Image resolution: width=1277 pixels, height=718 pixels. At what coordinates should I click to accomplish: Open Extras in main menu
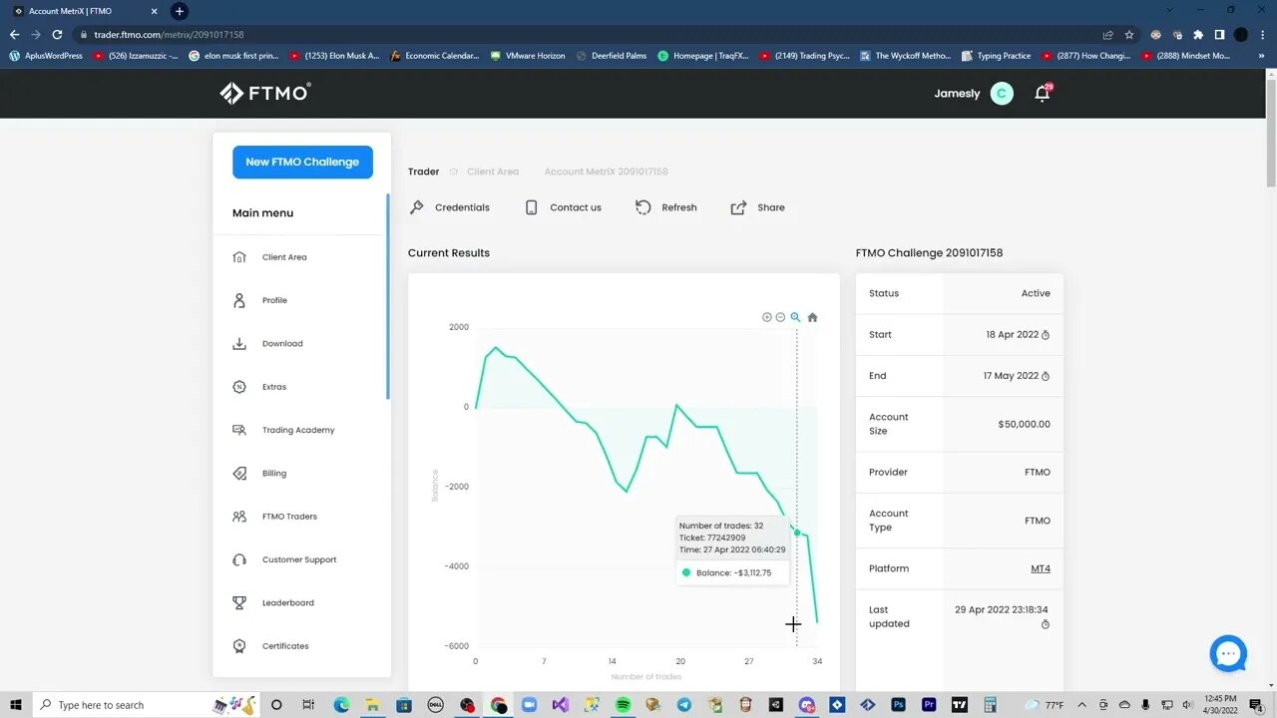point(274,387)
